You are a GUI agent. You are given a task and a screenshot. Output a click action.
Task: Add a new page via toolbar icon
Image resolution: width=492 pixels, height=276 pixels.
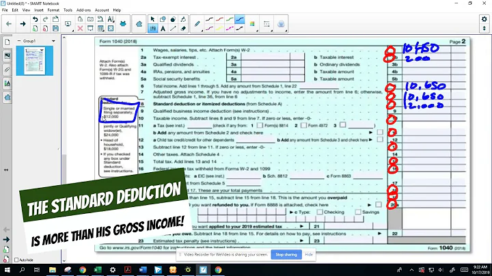point(35,29)
